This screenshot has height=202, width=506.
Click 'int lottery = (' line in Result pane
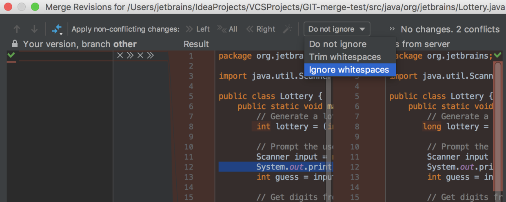pyautogui.click(x=294, y=126)
